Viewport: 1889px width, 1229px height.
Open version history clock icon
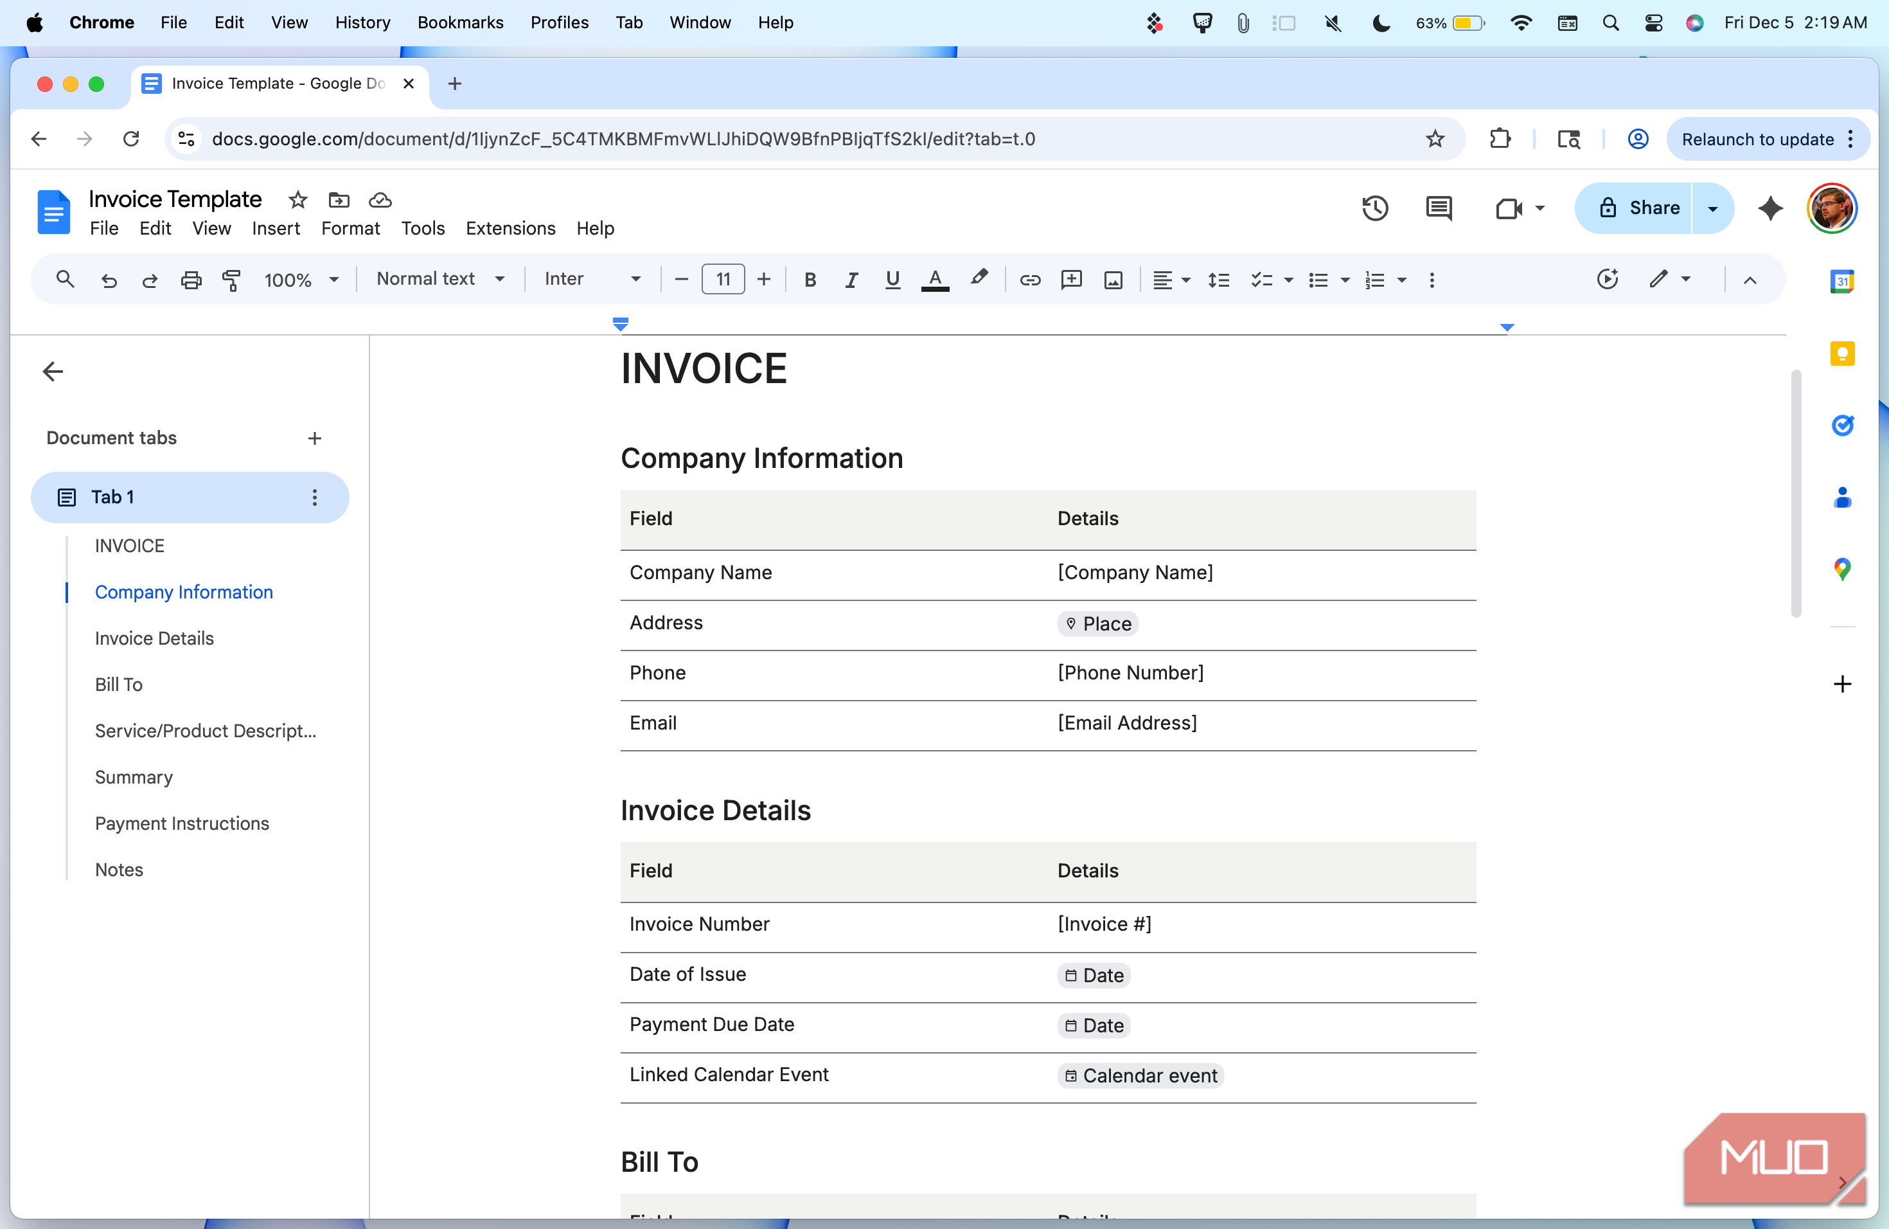click(x=1375, y=208)
